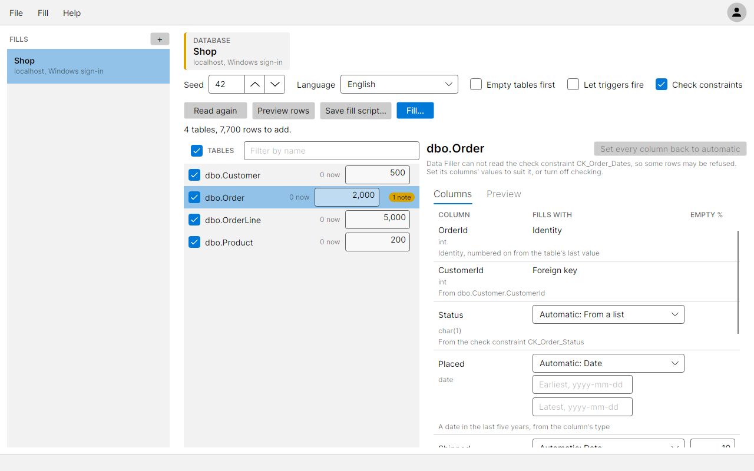The image size is (754, 471).
Task: Click the columns list vertical scrollbar
Action: [738, 283]
